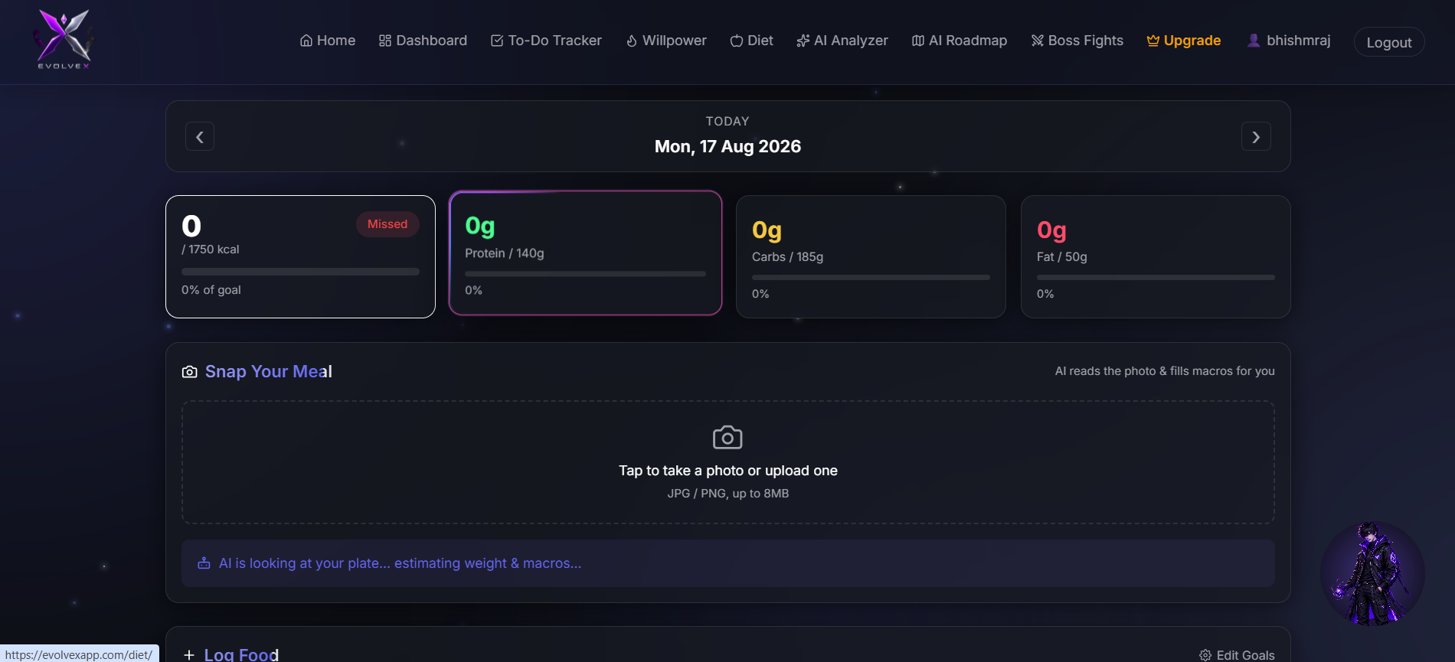This screenshot has height=662, width=1455.
Task: Go to Boss Fights
Action: pyautogui.click(x=1077, y=41)
